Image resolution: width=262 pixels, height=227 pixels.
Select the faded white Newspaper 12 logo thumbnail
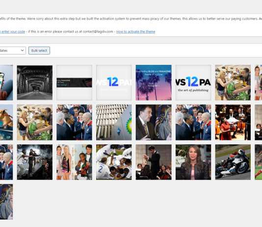coord(114,83)
